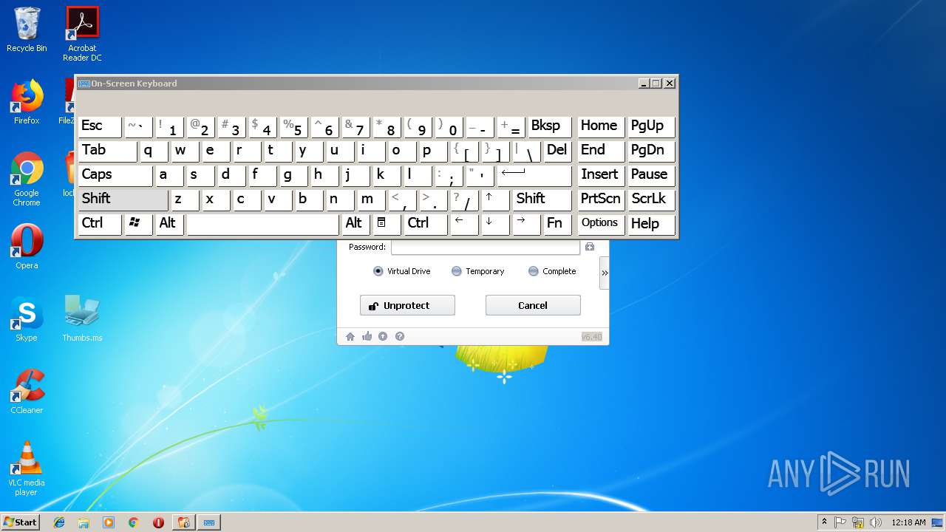Open the home icon in the protection dialog
This screenshot has height=532, width=946.
coord(350,337)
